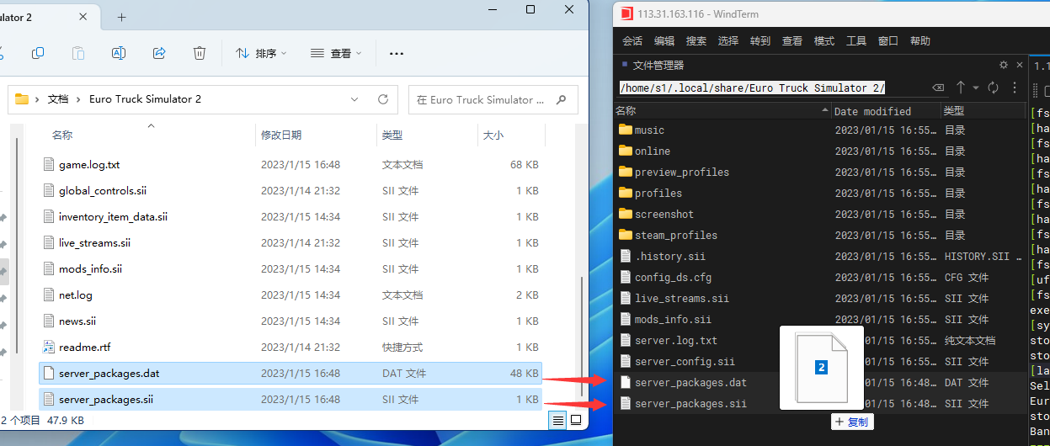Refresh the WindTerm file manager listing
1050x446 pixels.
point(993,88)
